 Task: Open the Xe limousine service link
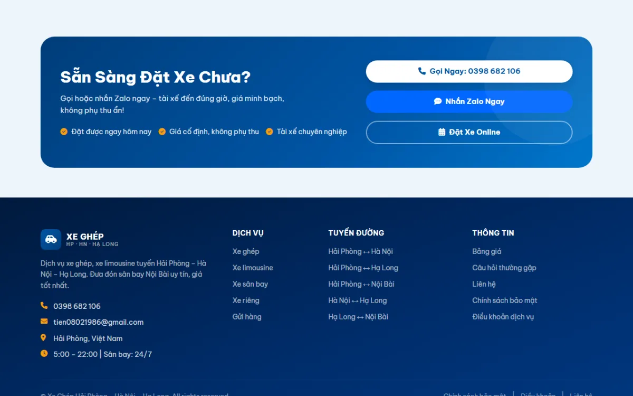(253, 268)
